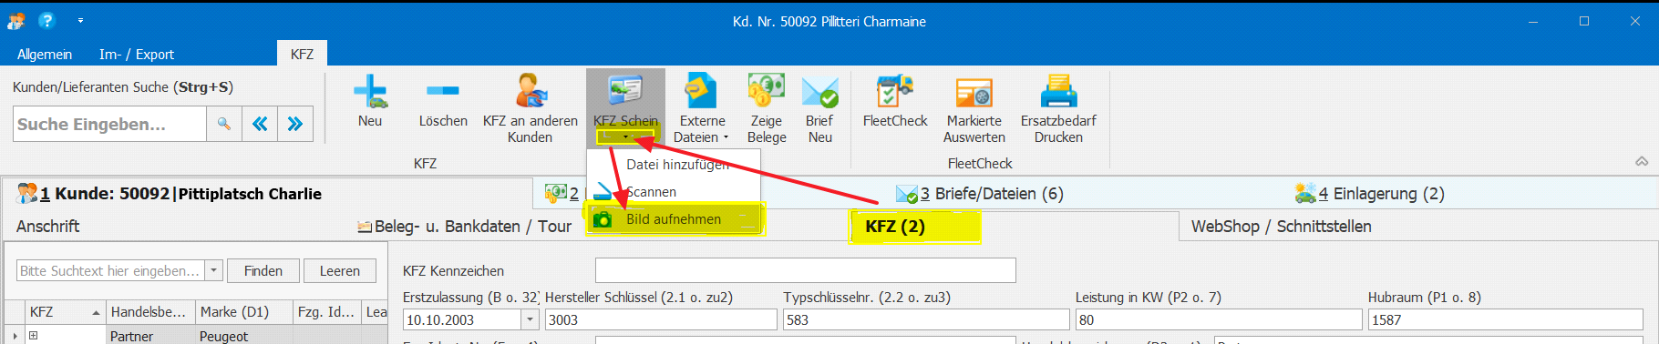Click into the KFZ Kennzeichen field

click(805, 270)
